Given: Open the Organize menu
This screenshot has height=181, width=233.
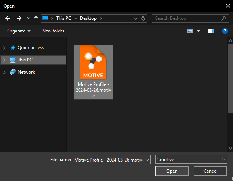Looking at the screenshot, I should (x=19, y=31).
